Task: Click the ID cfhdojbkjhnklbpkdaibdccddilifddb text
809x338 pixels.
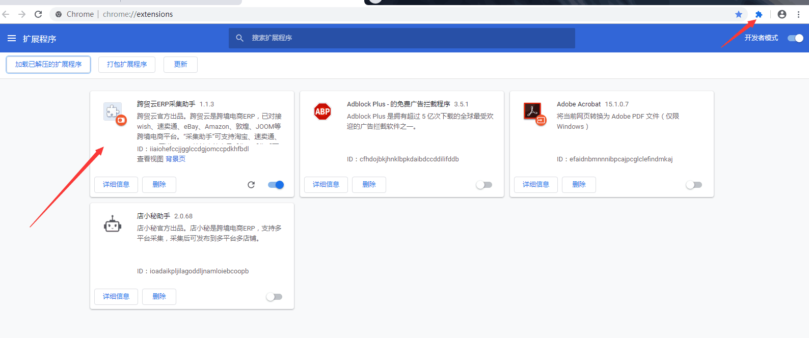Action: (x=403, y=159)
